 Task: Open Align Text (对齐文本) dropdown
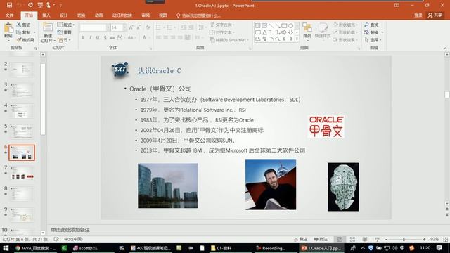click(222, 32)
